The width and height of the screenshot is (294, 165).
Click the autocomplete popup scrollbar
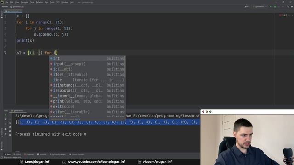(x=125, y=66)
